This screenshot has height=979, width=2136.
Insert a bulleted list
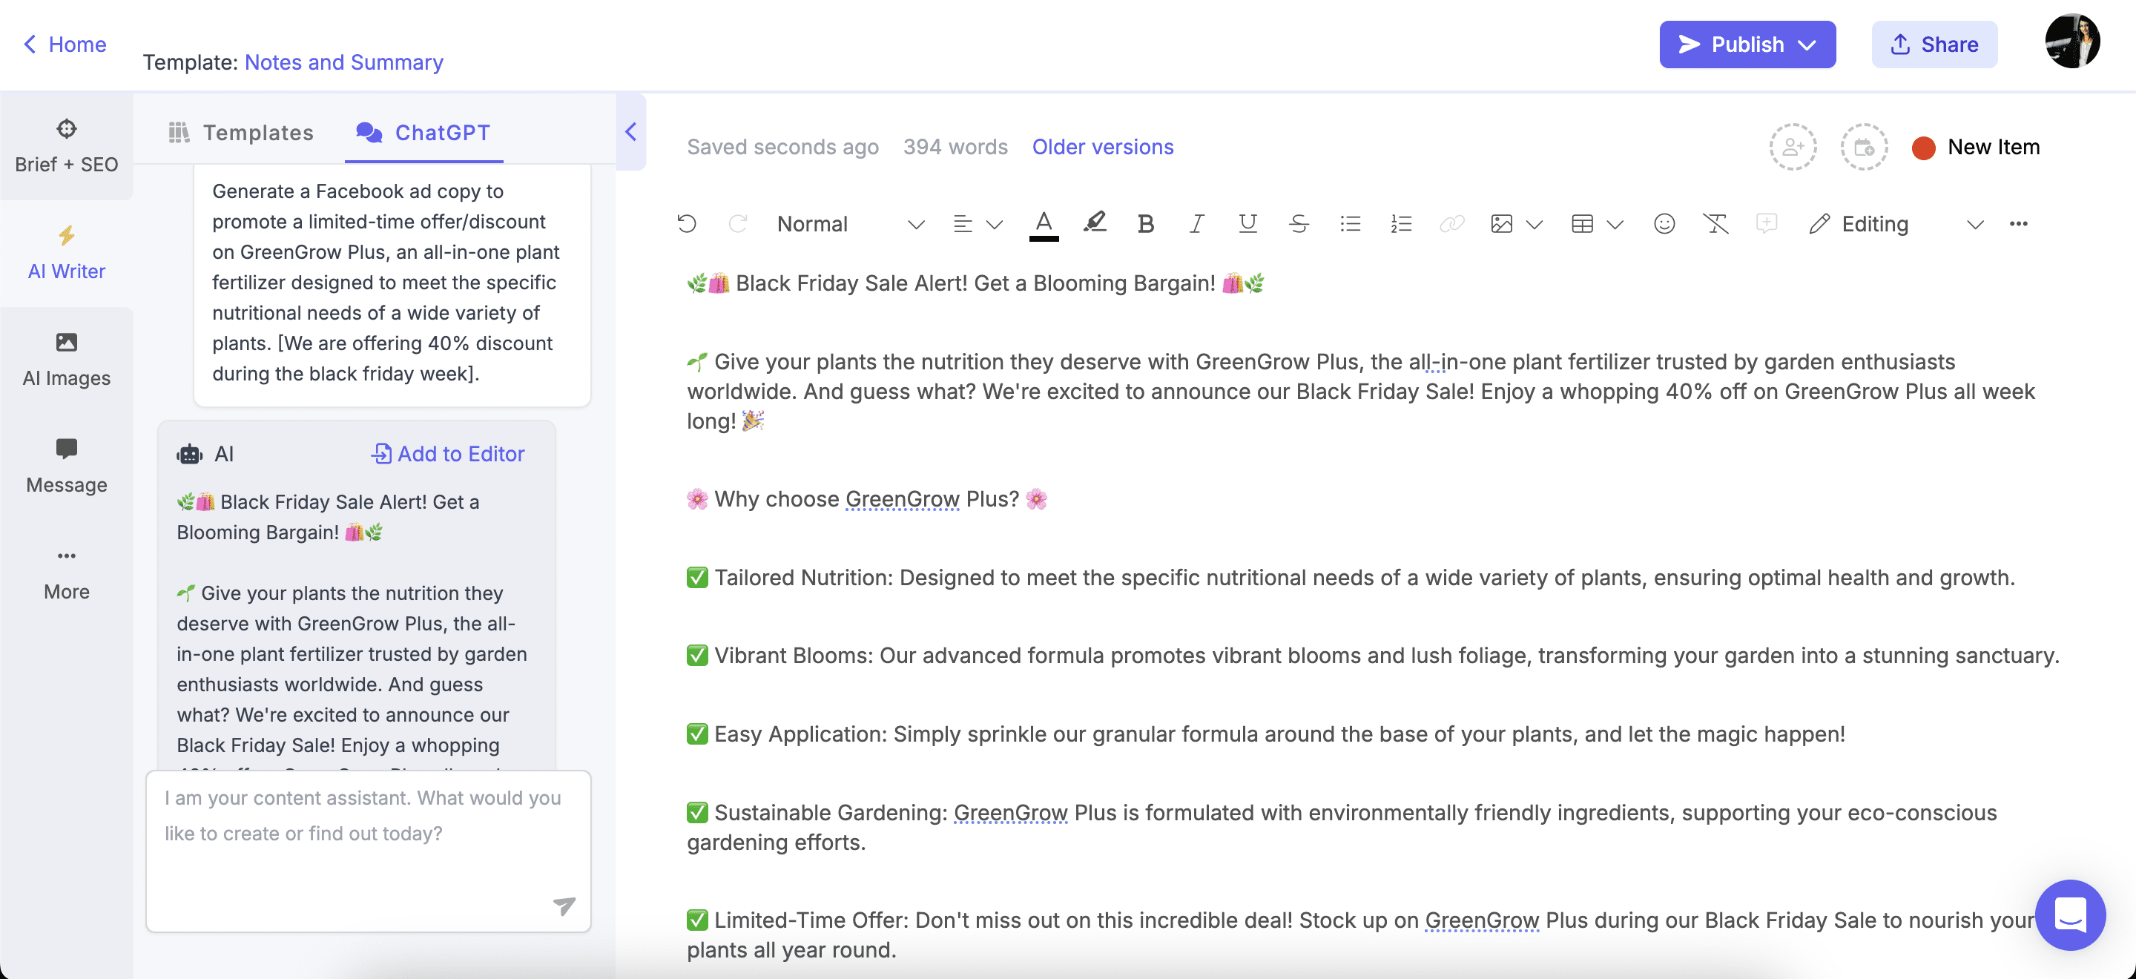[x=1351, y=224]
